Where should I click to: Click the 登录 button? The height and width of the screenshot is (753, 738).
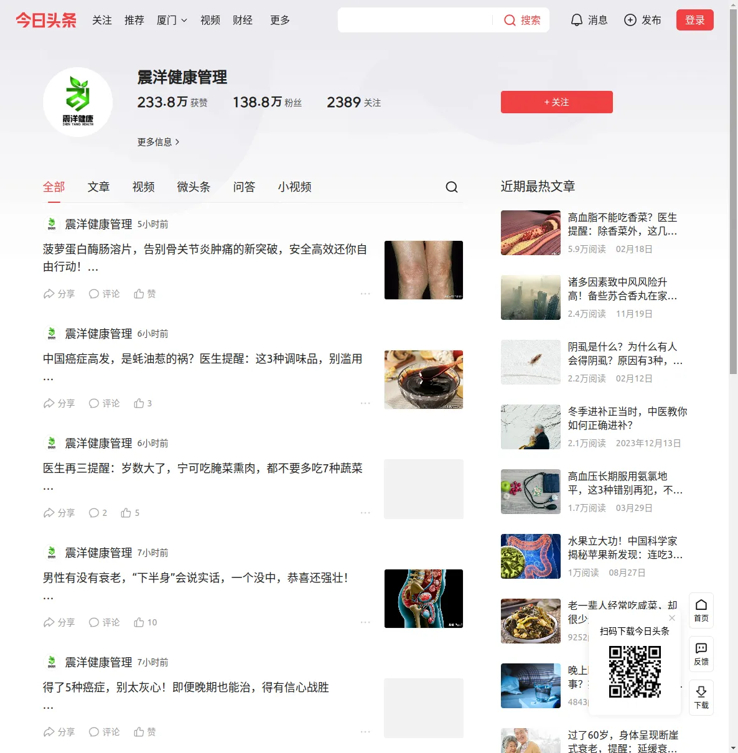point(695,20)
